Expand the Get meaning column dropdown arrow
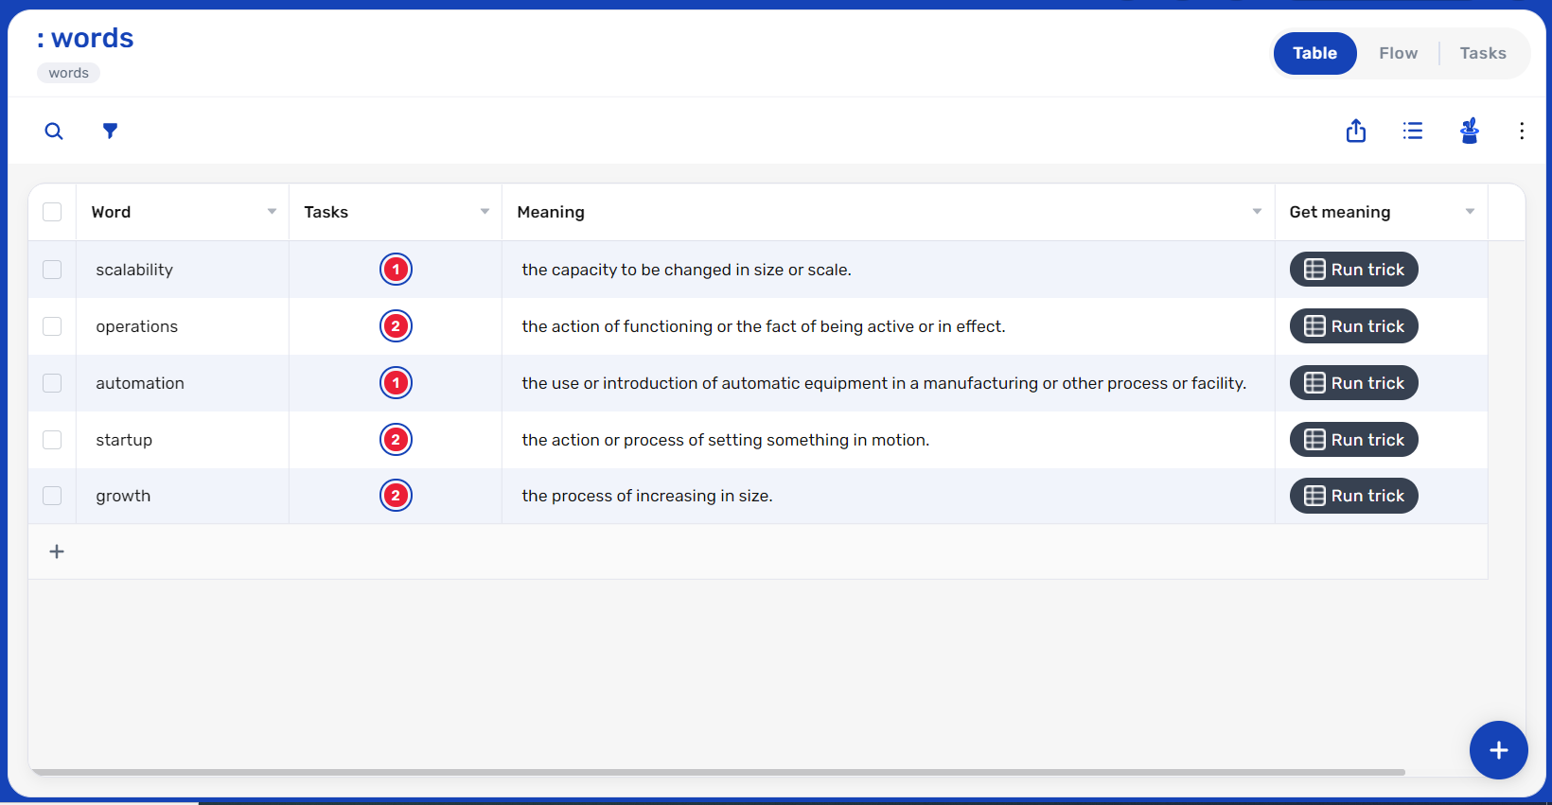The height and width of the screenshot is (805, 1552). (x=1470, y=212)
